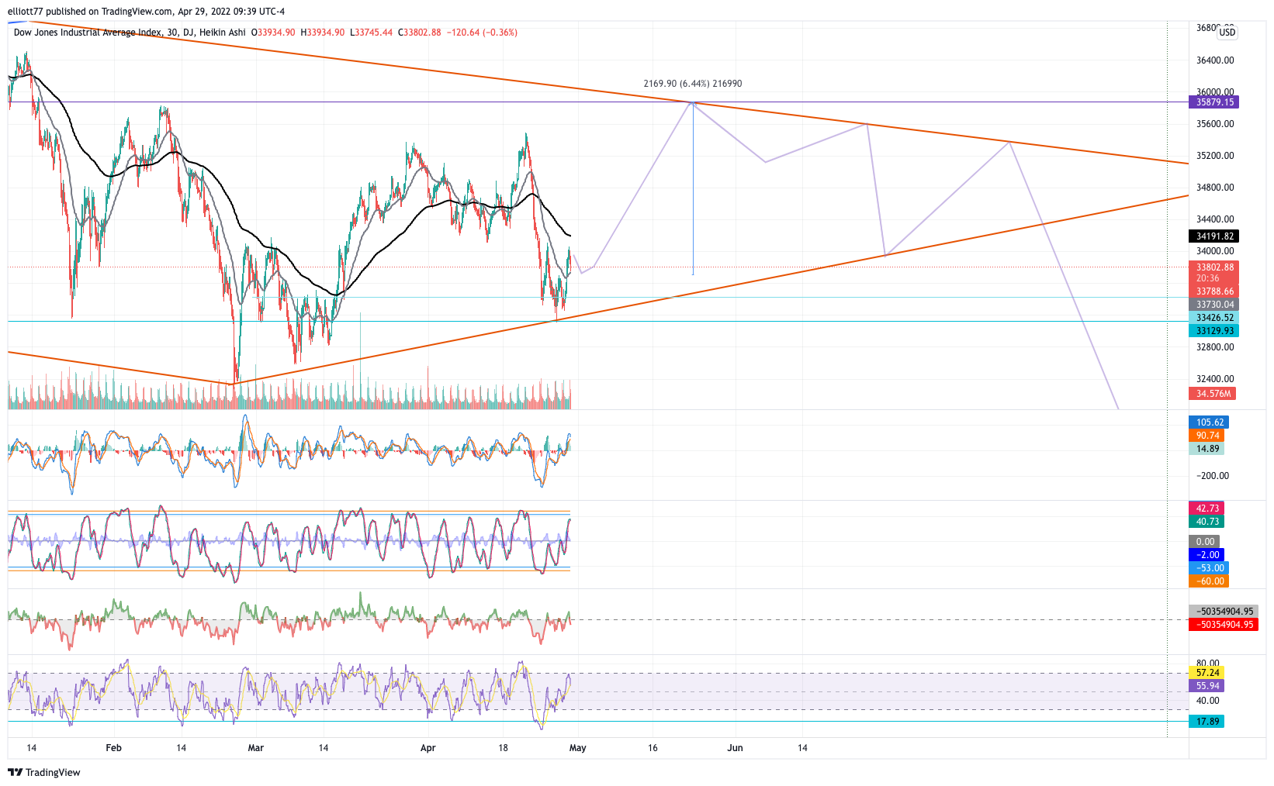The height and width of the screenshot is (786, 1274).
Task: Click the 14.89 histogram value label
Action: coord(1206,449)
